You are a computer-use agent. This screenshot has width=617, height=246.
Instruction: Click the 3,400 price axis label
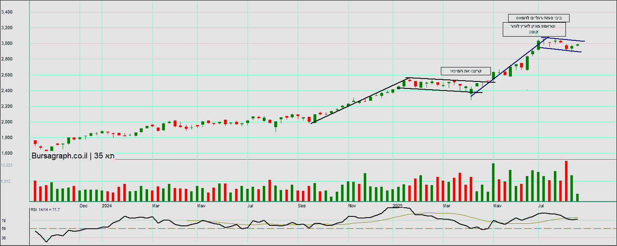pos(7,12)
